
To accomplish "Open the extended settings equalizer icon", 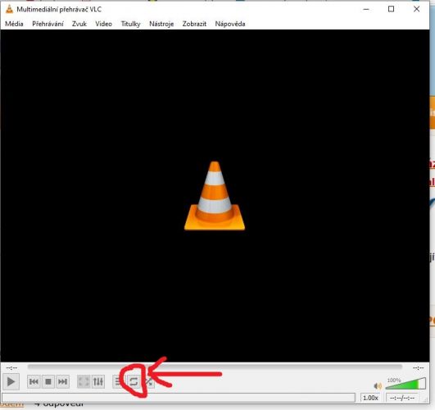I will pos(98,382).
